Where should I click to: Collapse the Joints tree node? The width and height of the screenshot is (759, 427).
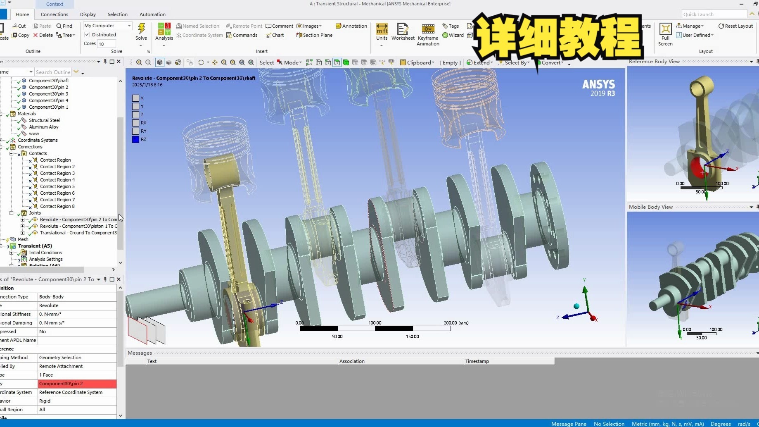12,213
